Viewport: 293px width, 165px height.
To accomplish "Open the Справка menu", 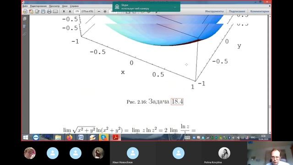I will pos(74,6).
